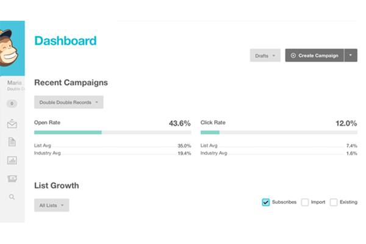This screenshot has height=244, width=366.
Task: Enable the Existing checkbox
Action: [334, 202]
